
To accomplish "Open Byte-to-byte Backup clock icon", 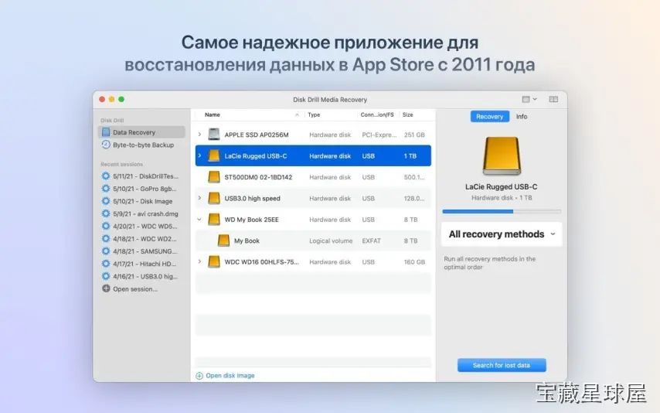I will [x=106, y=145].
